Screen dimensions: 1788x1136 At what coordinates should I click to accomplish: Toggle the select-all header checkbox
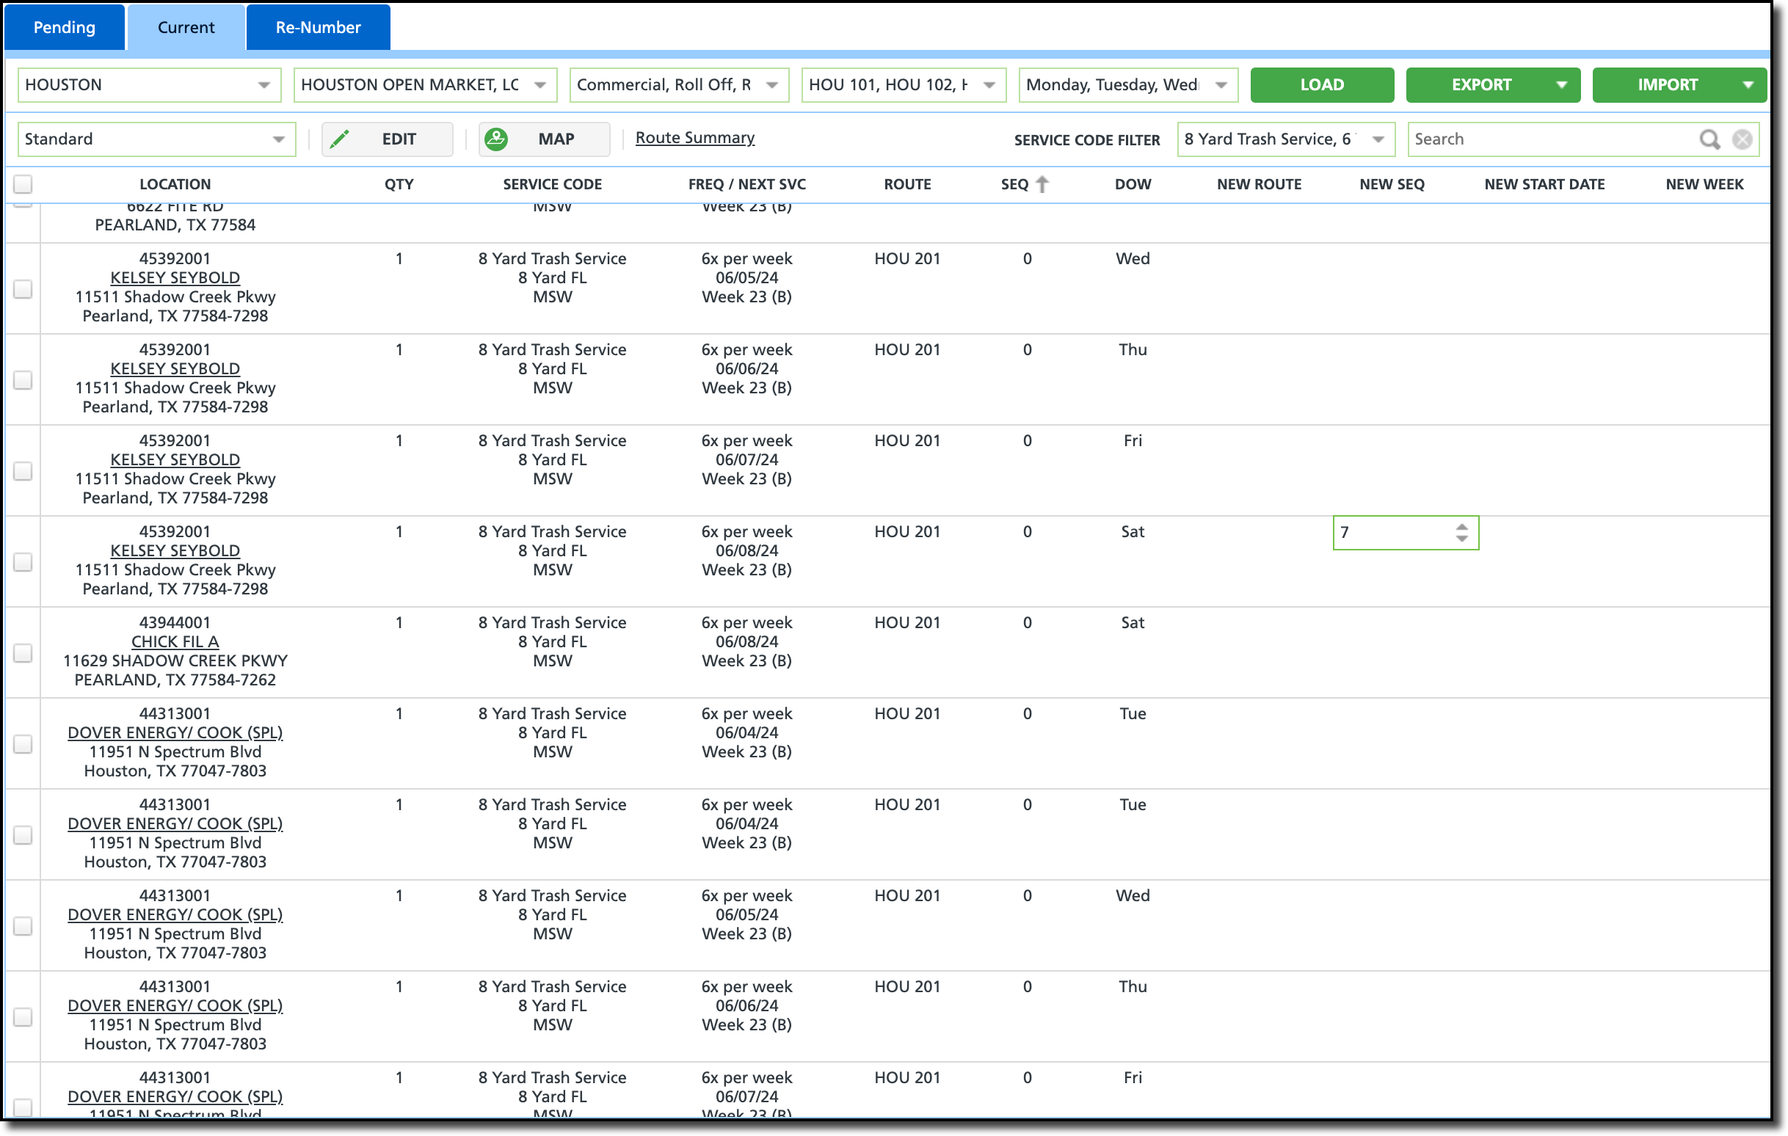pos(23,184)
